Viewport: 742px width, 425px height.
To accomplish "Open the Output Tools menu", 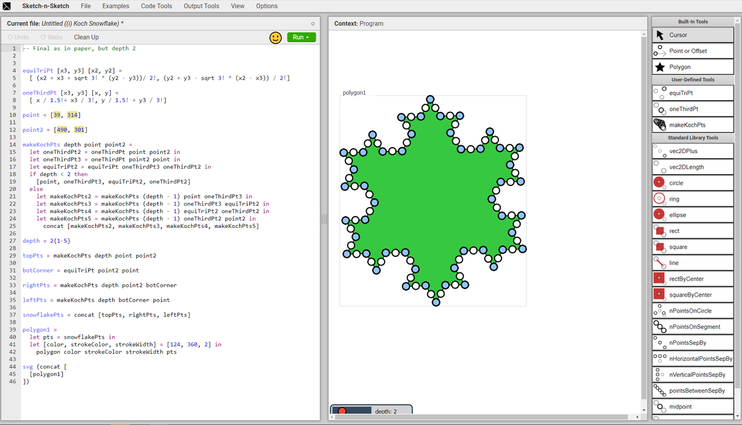I will (x=202, y=6).
